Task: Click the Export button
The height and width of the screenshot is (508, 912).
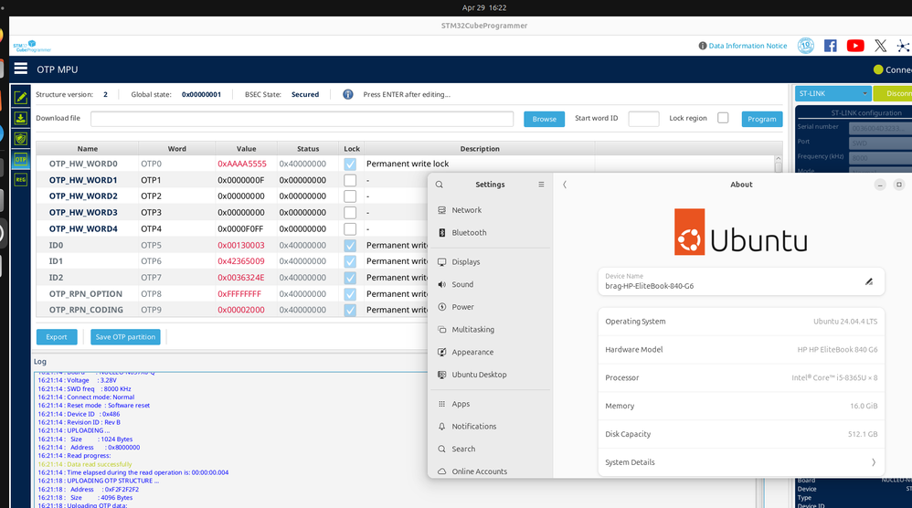Action: click(x=57, y=336)
